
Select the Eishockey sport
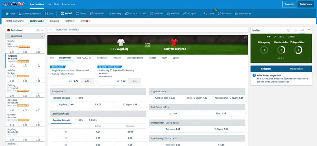point(115,13)
